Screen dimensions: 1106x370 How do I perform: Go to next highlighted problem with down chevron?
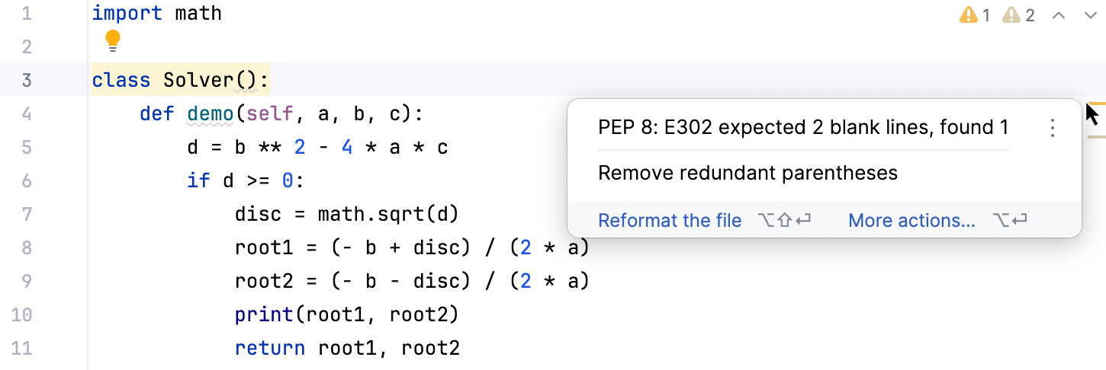tap(1089, 15)
